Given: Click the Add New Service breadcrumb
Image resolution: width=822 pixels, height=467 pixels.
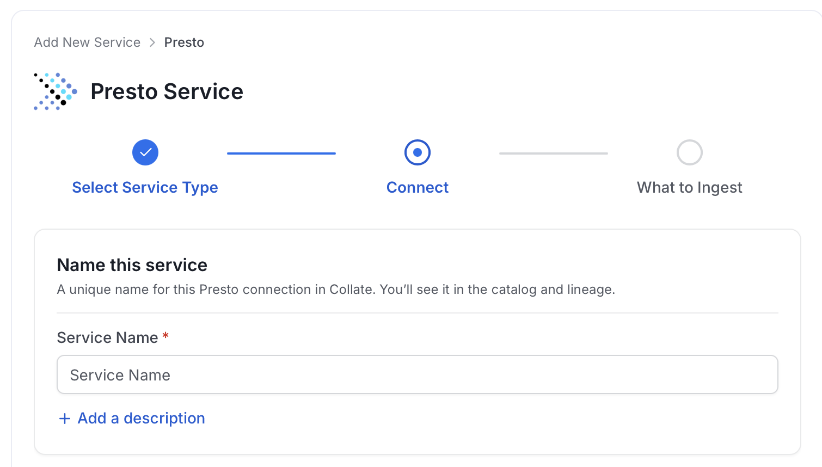Looking at the screenshot, I should [87, 42].
